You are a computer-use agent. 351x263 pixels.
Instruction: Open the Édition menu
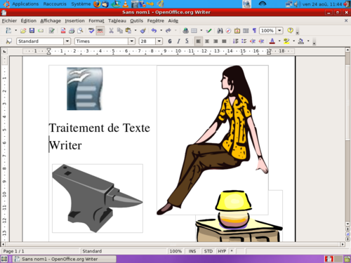29,21
